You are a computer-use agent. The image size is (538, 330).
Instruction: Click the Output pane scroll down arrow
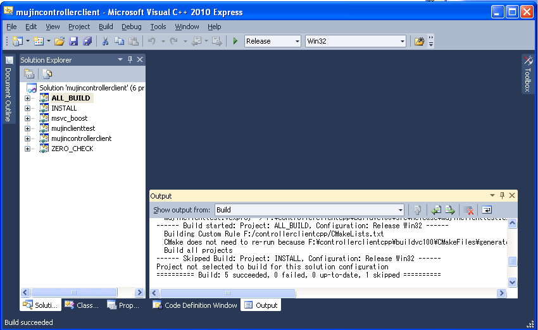click(512, 283)
